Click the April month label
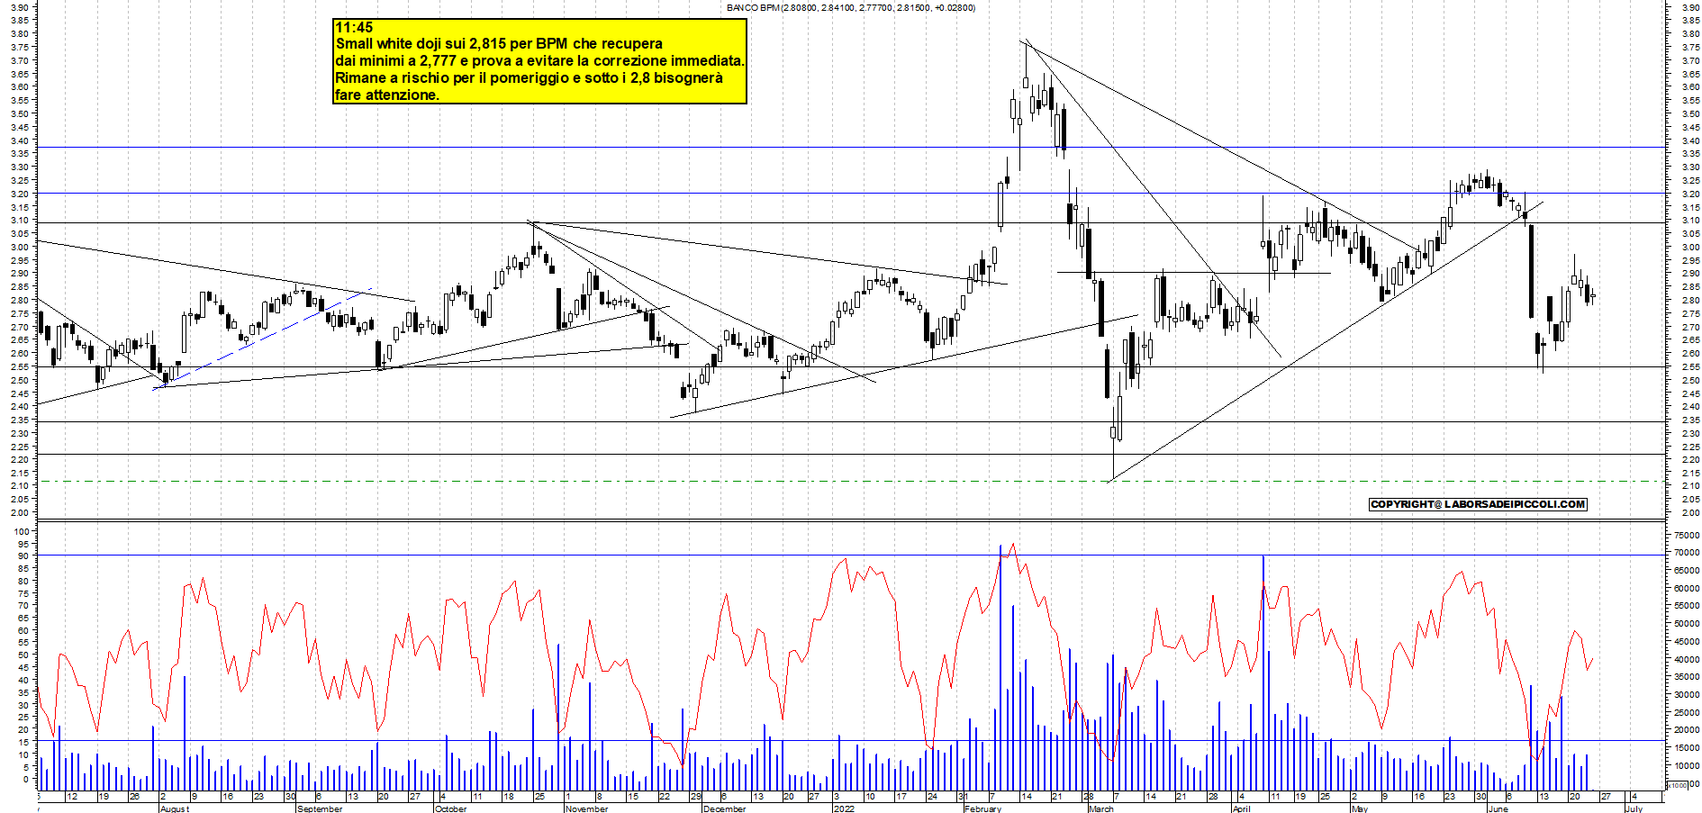 pyautogui.click(x=1241, y=808)
